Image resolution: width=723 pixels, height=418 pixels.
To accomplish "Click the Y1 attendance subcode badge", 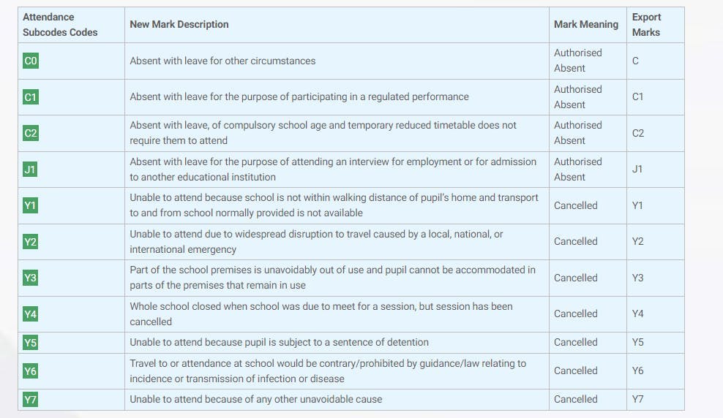I will click(30, 205).
